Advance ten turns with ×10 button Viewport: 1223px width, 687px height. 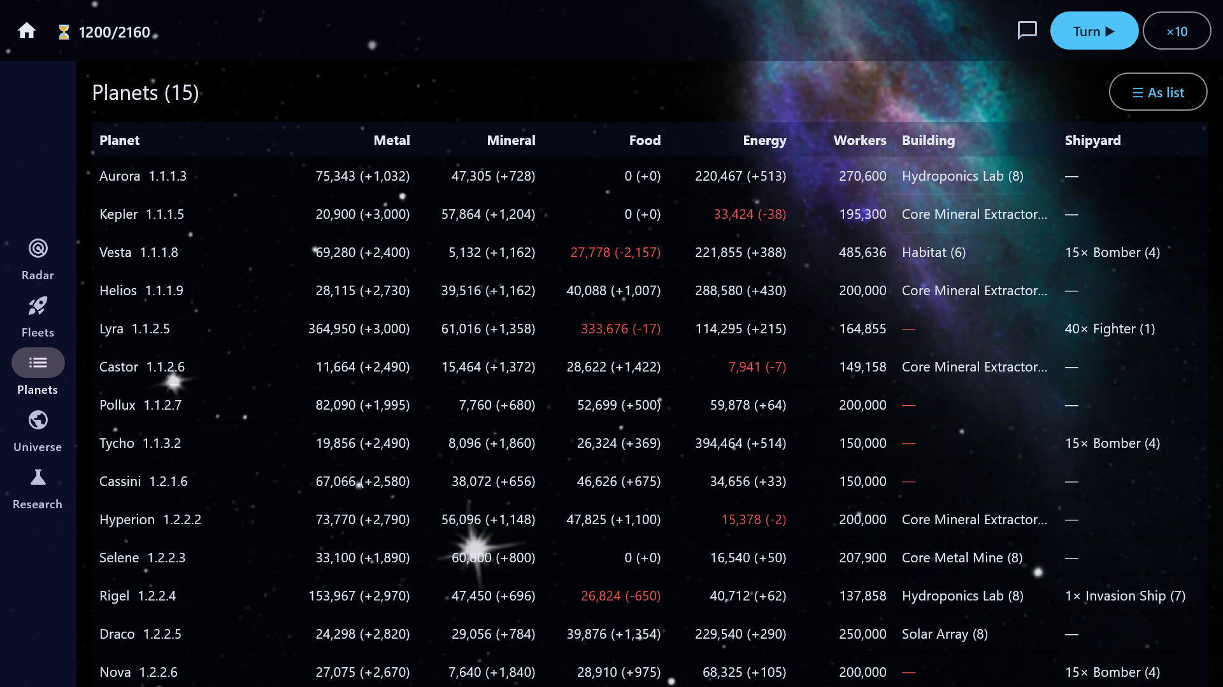point(1177,31)
